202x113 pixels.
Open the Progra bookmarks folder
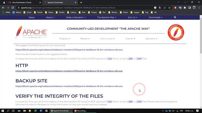coord(92,12)
